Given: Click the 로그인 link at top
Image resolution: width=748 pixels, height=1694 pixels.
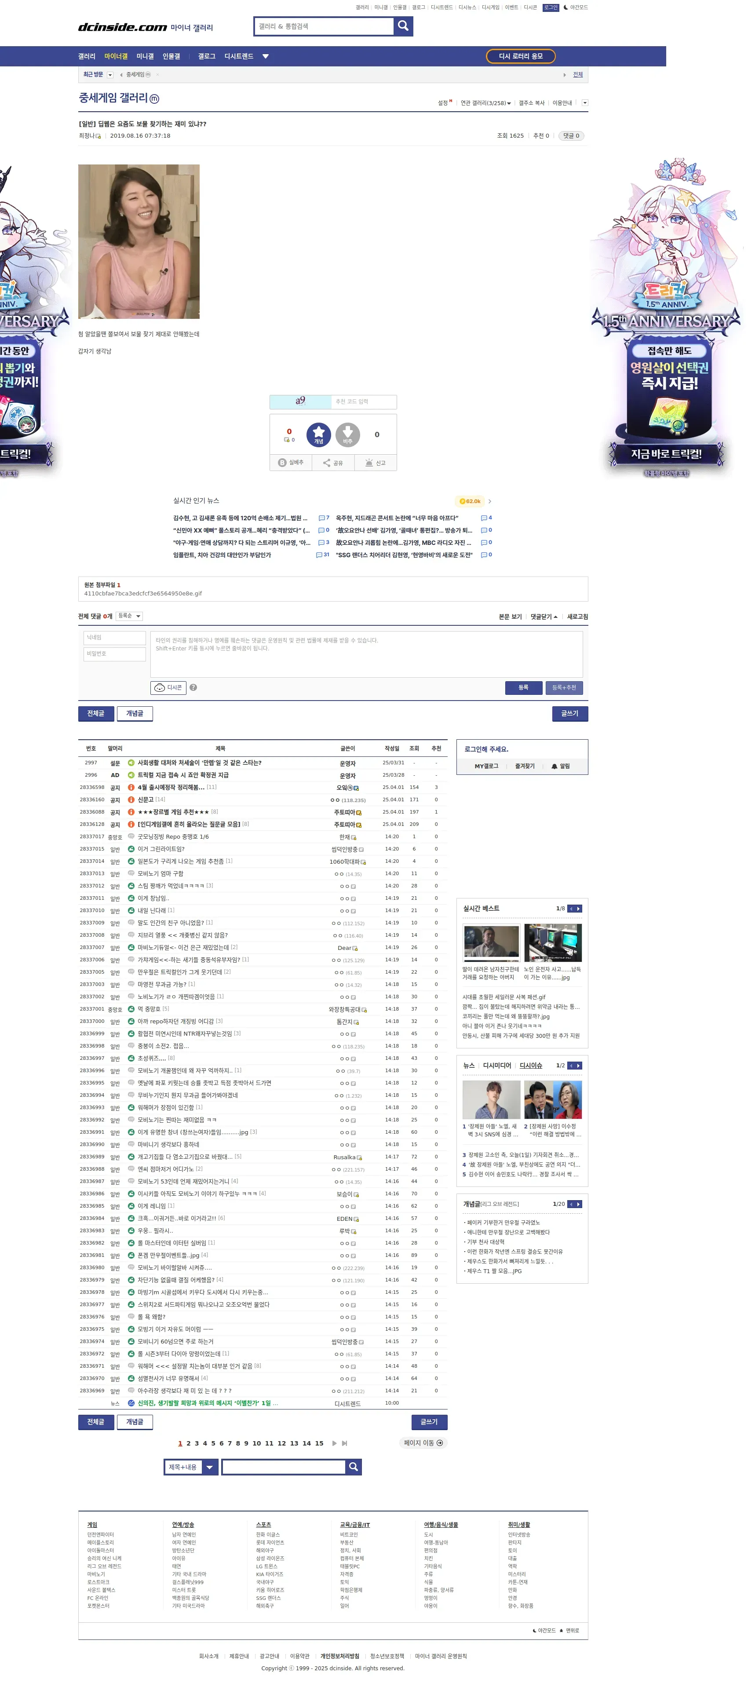Looking at the screenshot, I should point(551,7).
